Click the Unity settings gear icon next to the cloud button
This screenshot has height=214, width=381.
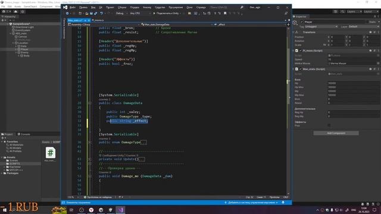point(23,11)
